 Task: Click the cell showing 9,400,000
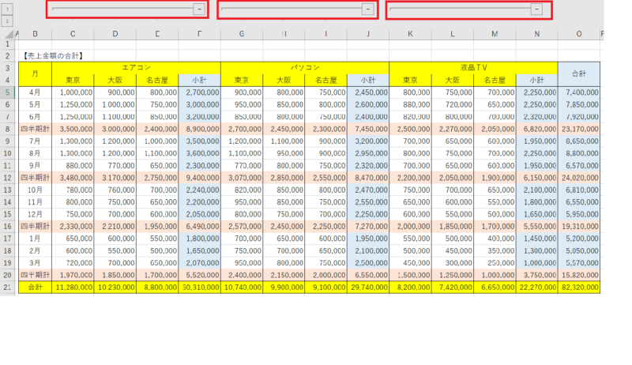pyautogui.click(x=200, y=178)
